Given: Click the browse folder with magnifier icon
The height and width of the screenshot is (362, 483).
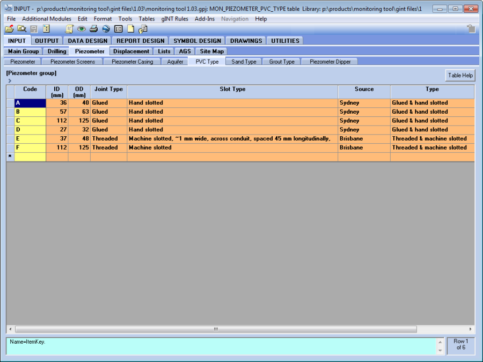Looking at the screenshot, I should point(21,29).
